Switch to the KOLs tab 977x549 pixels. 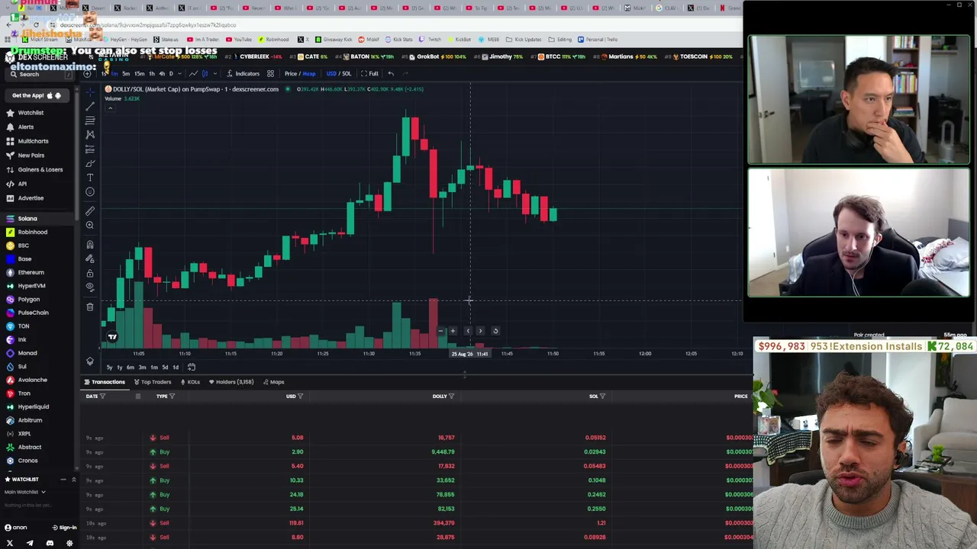coord(190,382)
